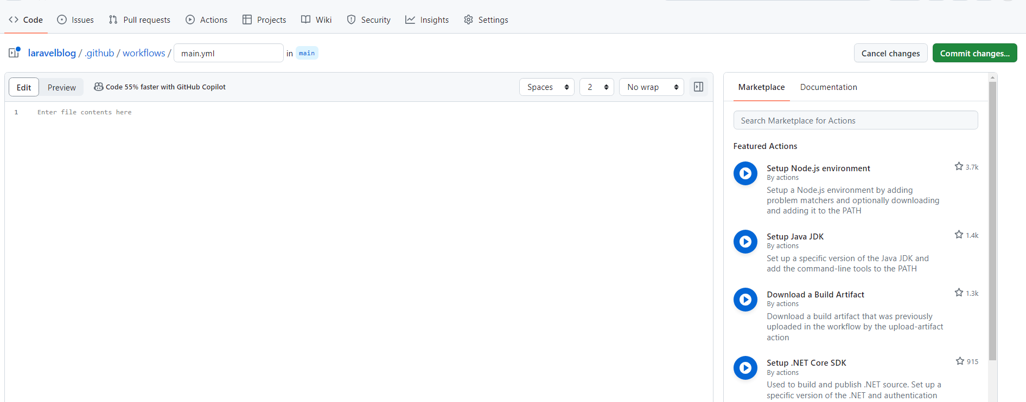Select the Marketplace tab
The image size is (1026, 402).
pyautogui.click(x=761, y=87)
